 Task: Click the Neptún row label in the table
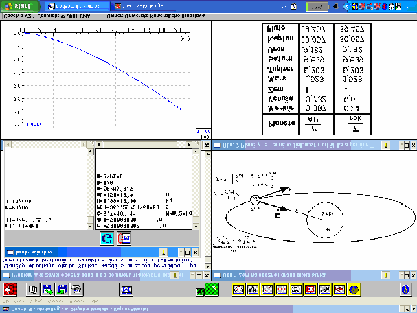pos(280,38)
